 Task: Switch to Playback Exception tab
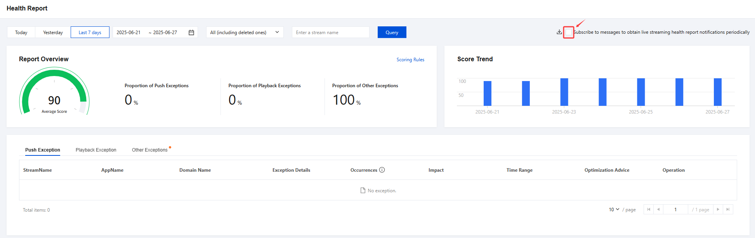(96, 150)
